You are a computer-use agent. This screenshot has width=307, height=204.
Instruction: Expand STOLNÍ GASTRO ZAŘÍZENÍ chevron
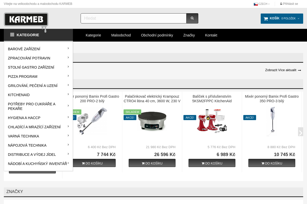point(68,67)
